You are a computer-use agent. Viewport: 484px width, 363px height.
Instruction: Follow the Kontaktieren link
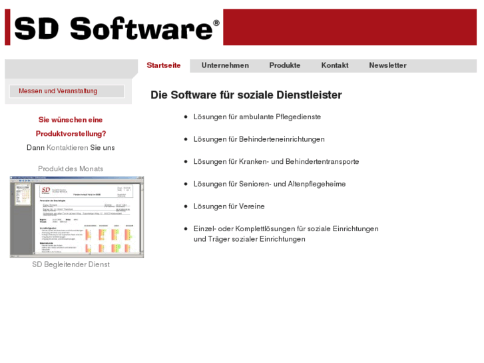tap(67, 148)
